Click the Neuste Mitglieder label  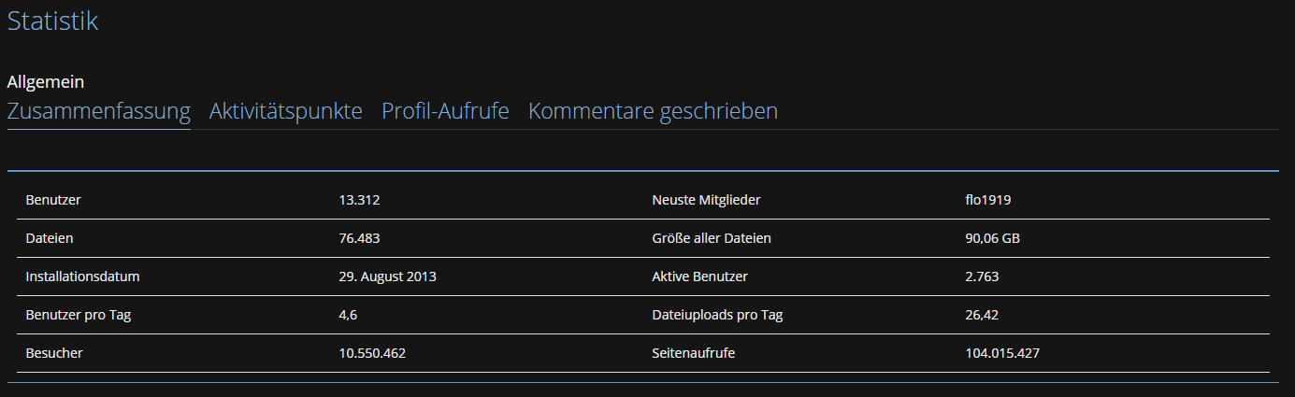coord(706,200)
